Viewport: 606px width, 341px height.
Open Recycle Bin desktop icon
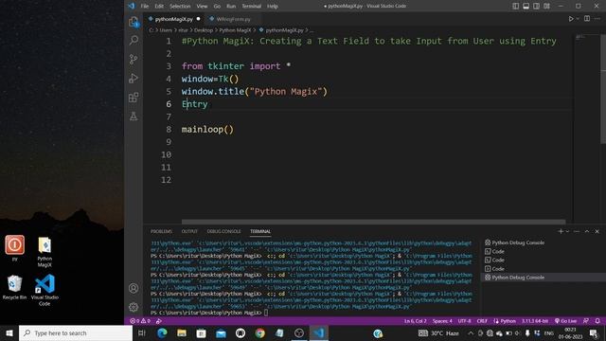(x=15, y=287)
